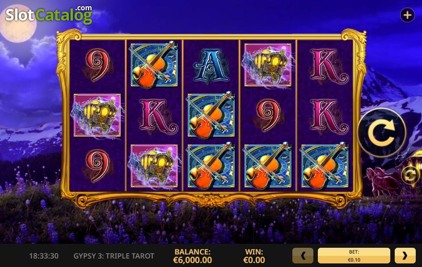Click the BALANCE €6,000.00 display
This screenshot has height=267, width=422.
(x=192, y=256)
